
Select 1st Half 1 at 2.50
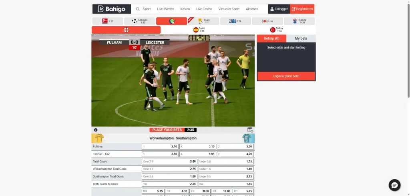click(160, 154)
